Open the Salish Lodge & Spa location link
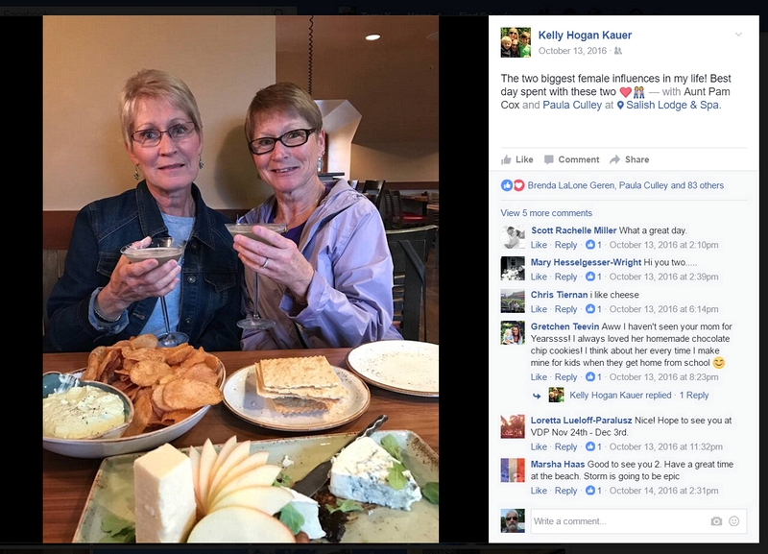768x554 pixels. tap(673, 105)
